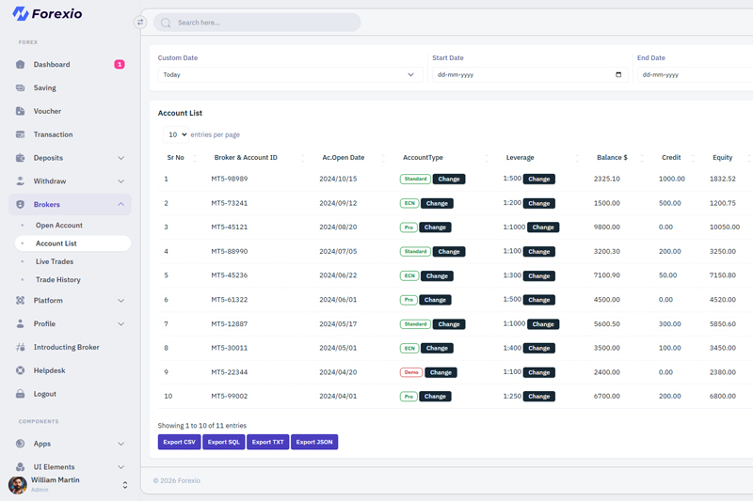Toggle sidebar collapse arrows button
This screenshot has width=753, height=501.
140,23
